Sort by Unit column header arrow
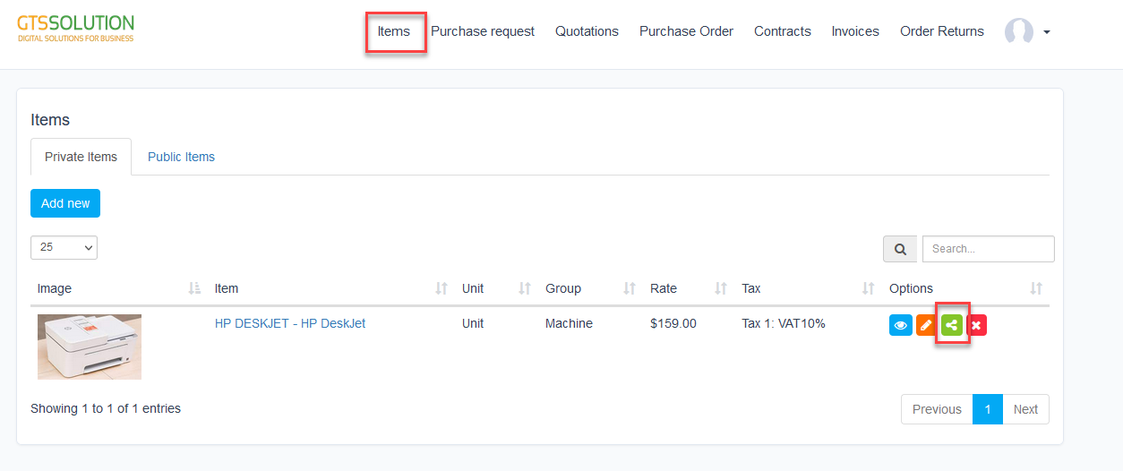The height and width of the screenshot is (471, 1123). tap(524, 288)
